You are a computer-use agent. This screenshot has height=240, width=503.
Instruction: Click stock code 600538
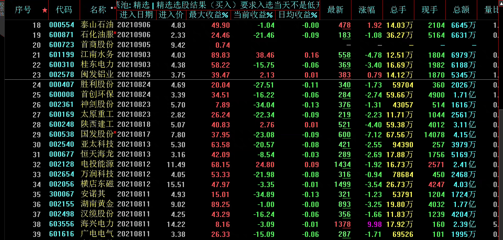point(62,134)
